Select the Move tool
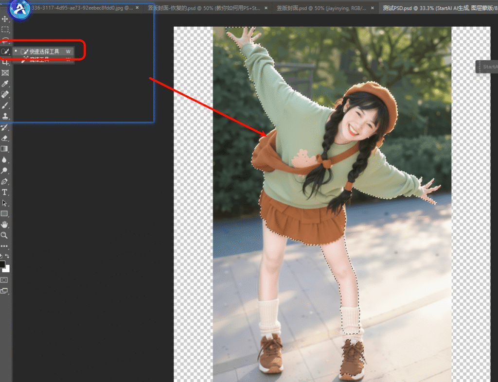 click(x=5, y=19)
